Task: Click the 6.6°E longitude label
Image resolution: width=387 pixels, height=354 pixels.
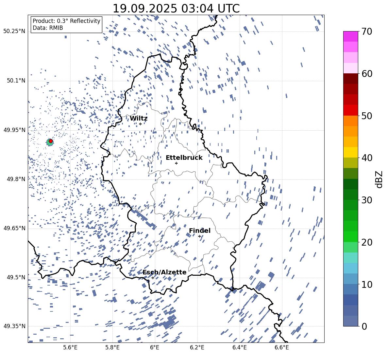Action: click(282, 347)
